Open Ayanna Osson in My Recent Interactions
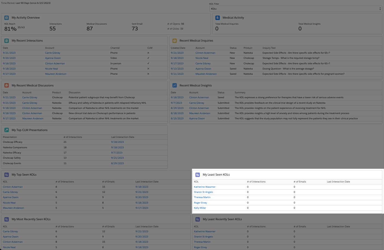 point(53,58)
